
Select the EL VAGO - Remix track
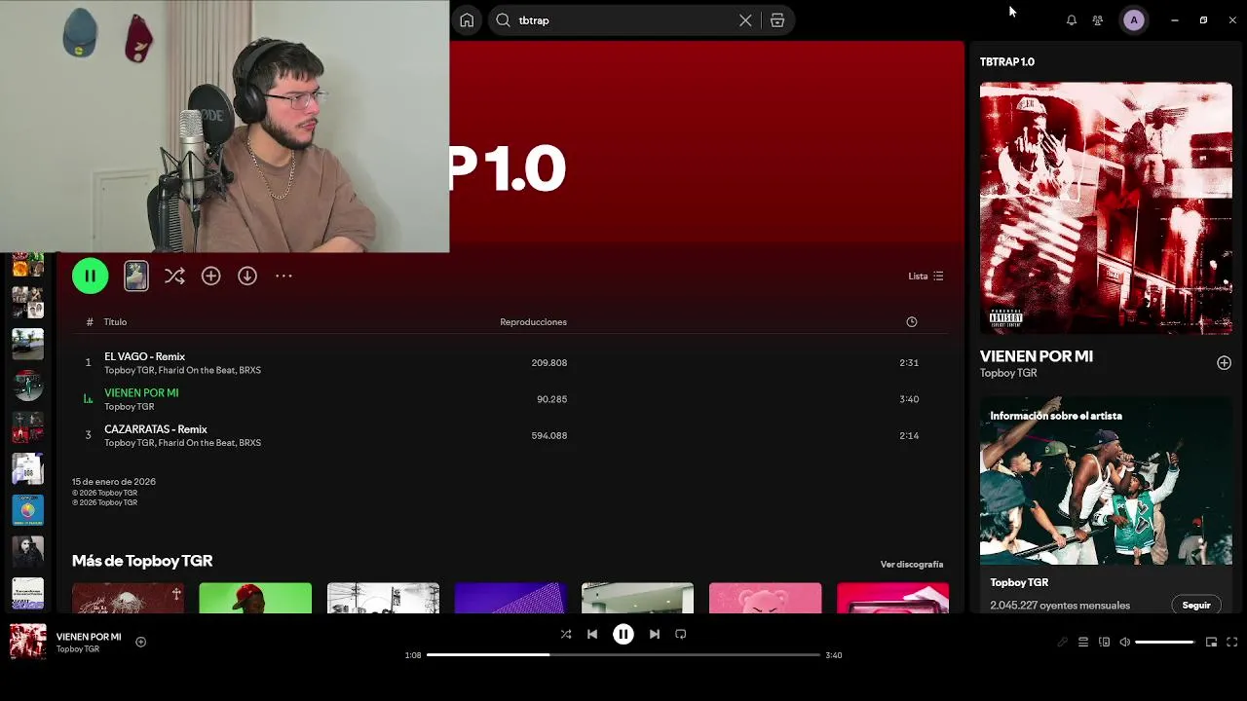pos(510,362)
